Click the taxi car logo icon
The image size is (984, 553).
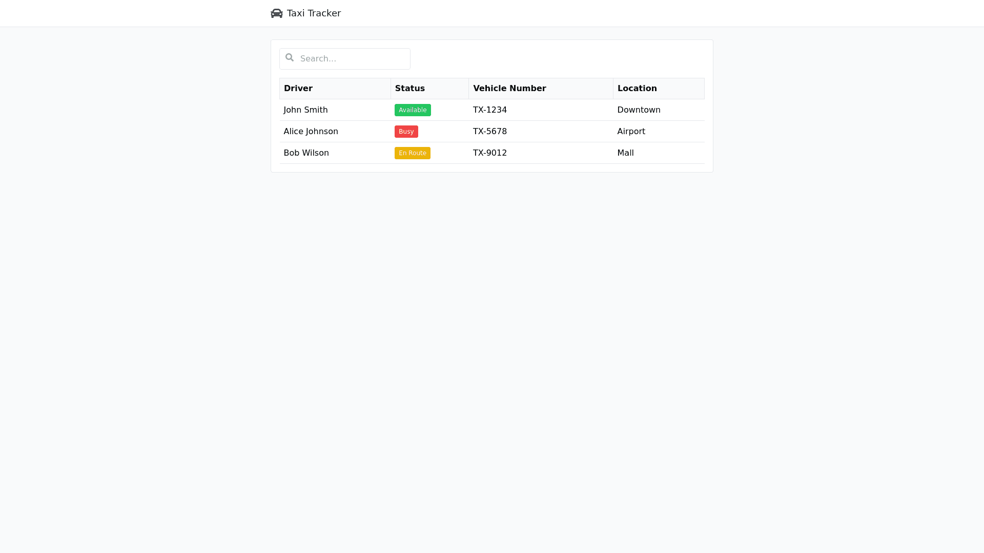276,13
